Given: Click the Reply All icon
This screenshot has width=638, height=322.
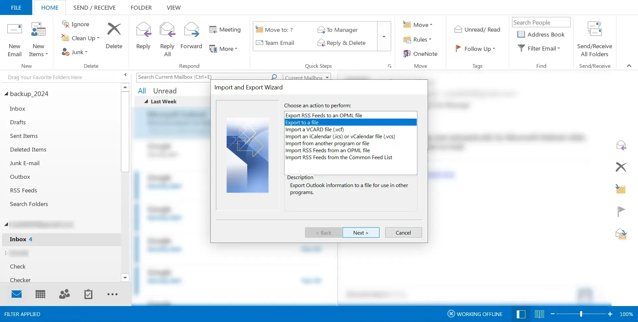Looking at the screenshot, I should point(167,29).
